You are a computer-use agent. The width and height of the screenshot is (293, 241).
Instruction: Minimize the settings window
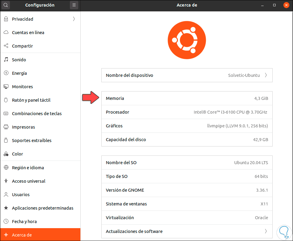pos(262,5)
